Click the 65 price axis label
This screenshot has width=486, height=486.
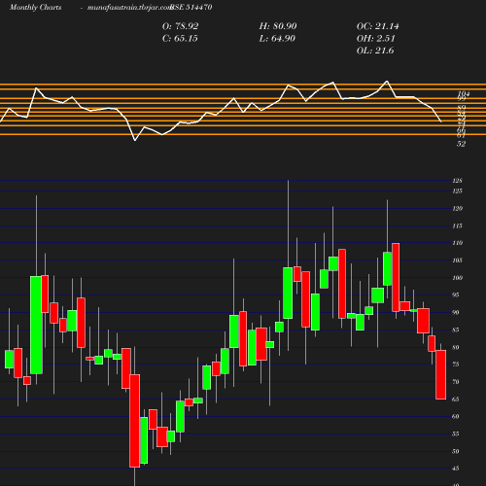[456, 399]
